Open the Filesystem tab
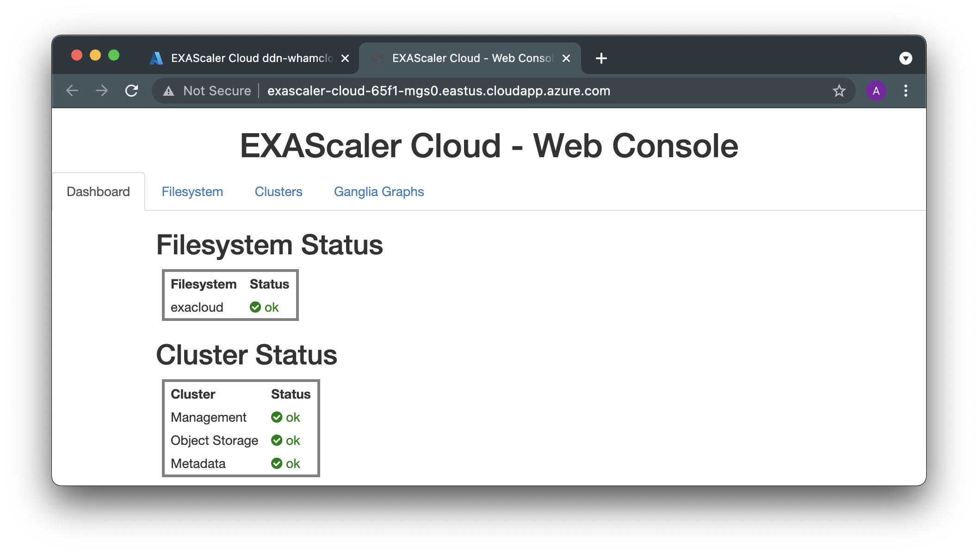 (192, 191)
